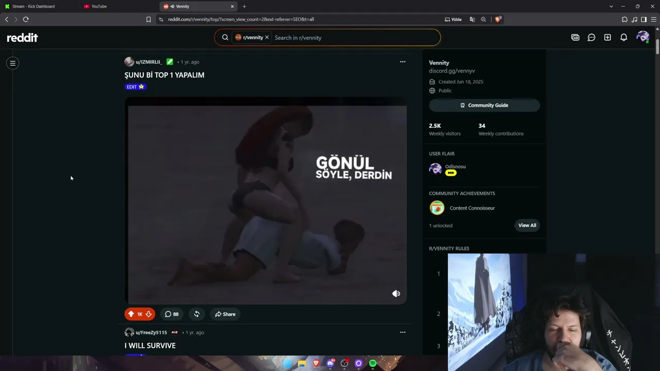Open Discord from the taskbar
The width and height of the screenshot is (660, 371).
pyautogui.click(x=331, y=364)
